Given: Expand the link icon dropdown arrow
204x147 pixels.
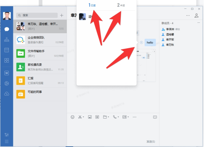Looking at the screenshot, I should pyautogui.click(x=128, y=117).
